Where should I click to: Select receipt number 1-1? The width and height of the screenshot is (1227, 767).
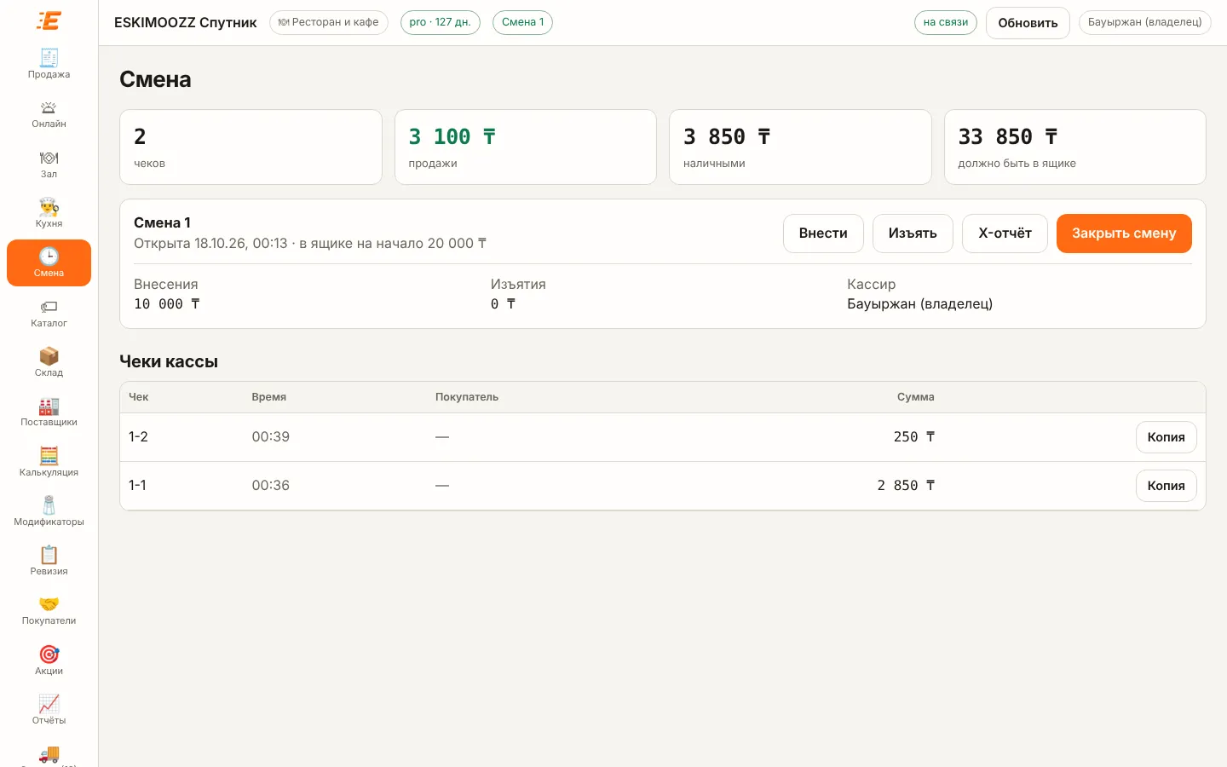click(137, 486)
